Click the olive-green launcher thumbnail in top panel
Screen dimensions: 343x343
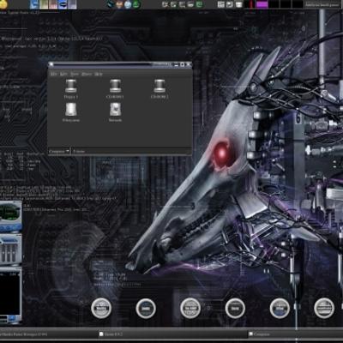pyautogui.click(x=44, y=4)
